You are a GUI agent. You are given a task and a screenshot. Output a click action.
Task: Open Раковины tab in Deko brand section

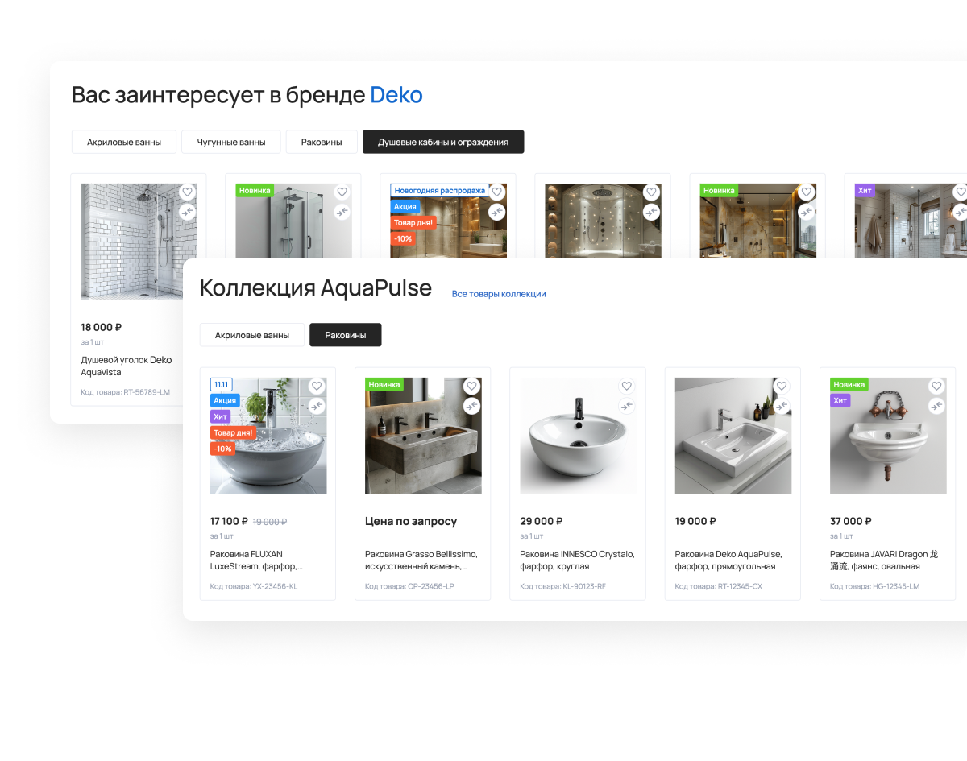pos(322,142)
